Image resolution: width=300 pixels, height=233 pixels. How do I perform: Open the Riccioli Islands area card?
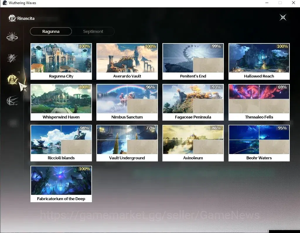tap(61, 143)
